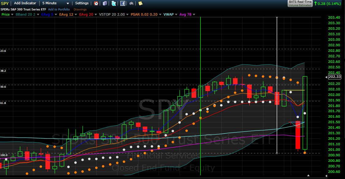Click the current price marker 202.33
This screenshot has width=345, height=179.
pyautogui.click(x=335, y=77)
